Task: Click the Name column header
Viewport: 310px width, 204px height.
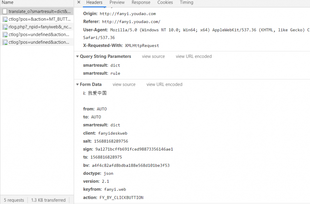Action: coord(8,2)
